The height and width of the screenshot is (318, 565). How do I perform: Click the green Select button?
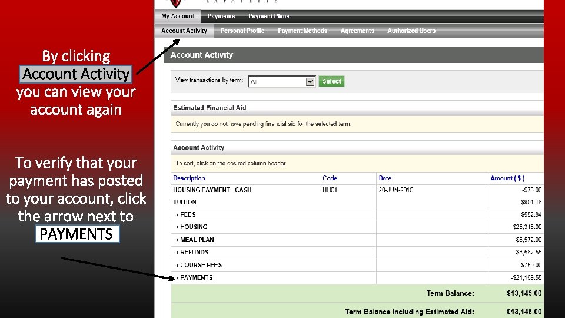[x=331, y=81]
